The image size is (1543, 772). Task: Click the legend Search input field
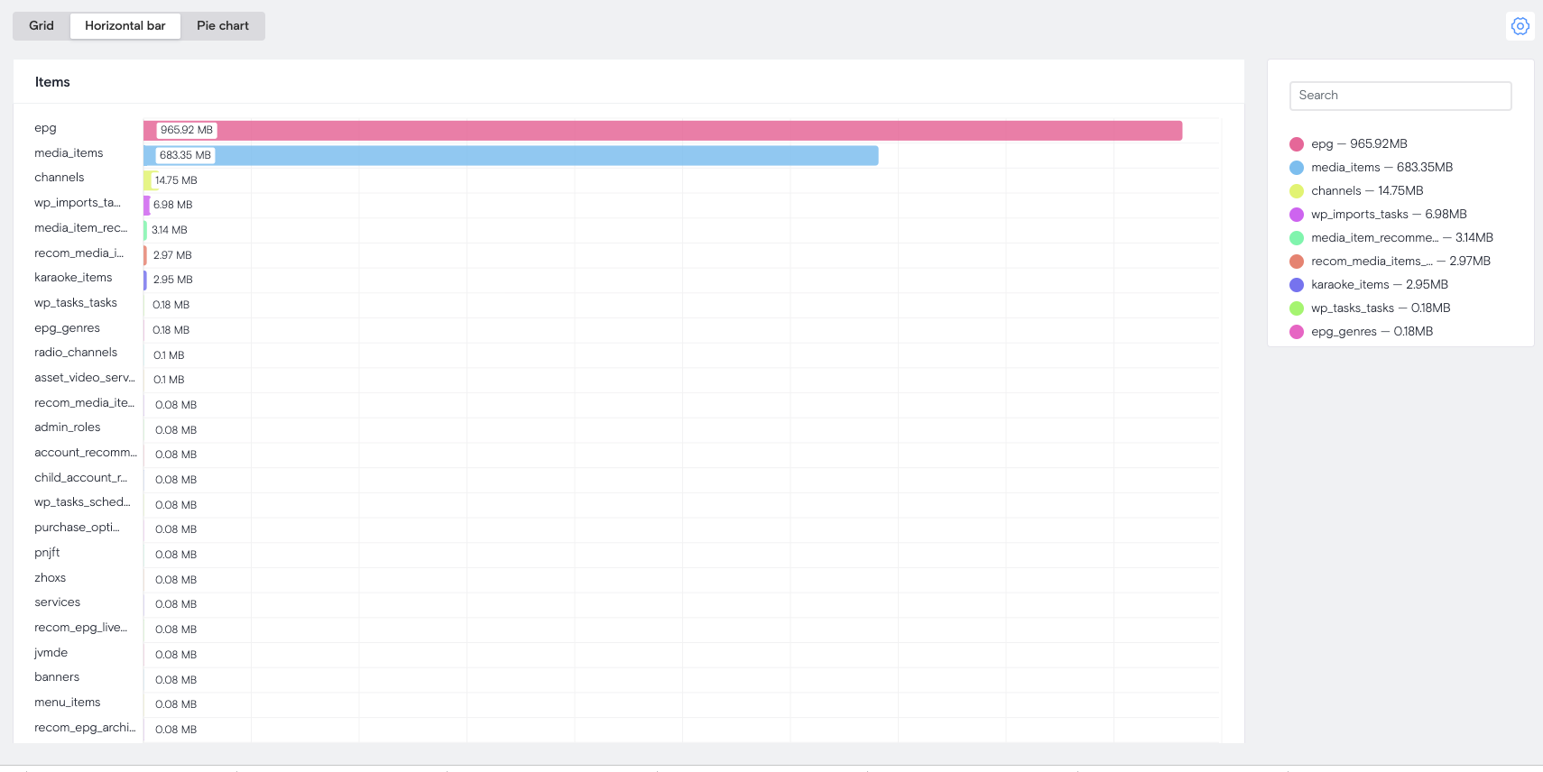coord(1400,96)
